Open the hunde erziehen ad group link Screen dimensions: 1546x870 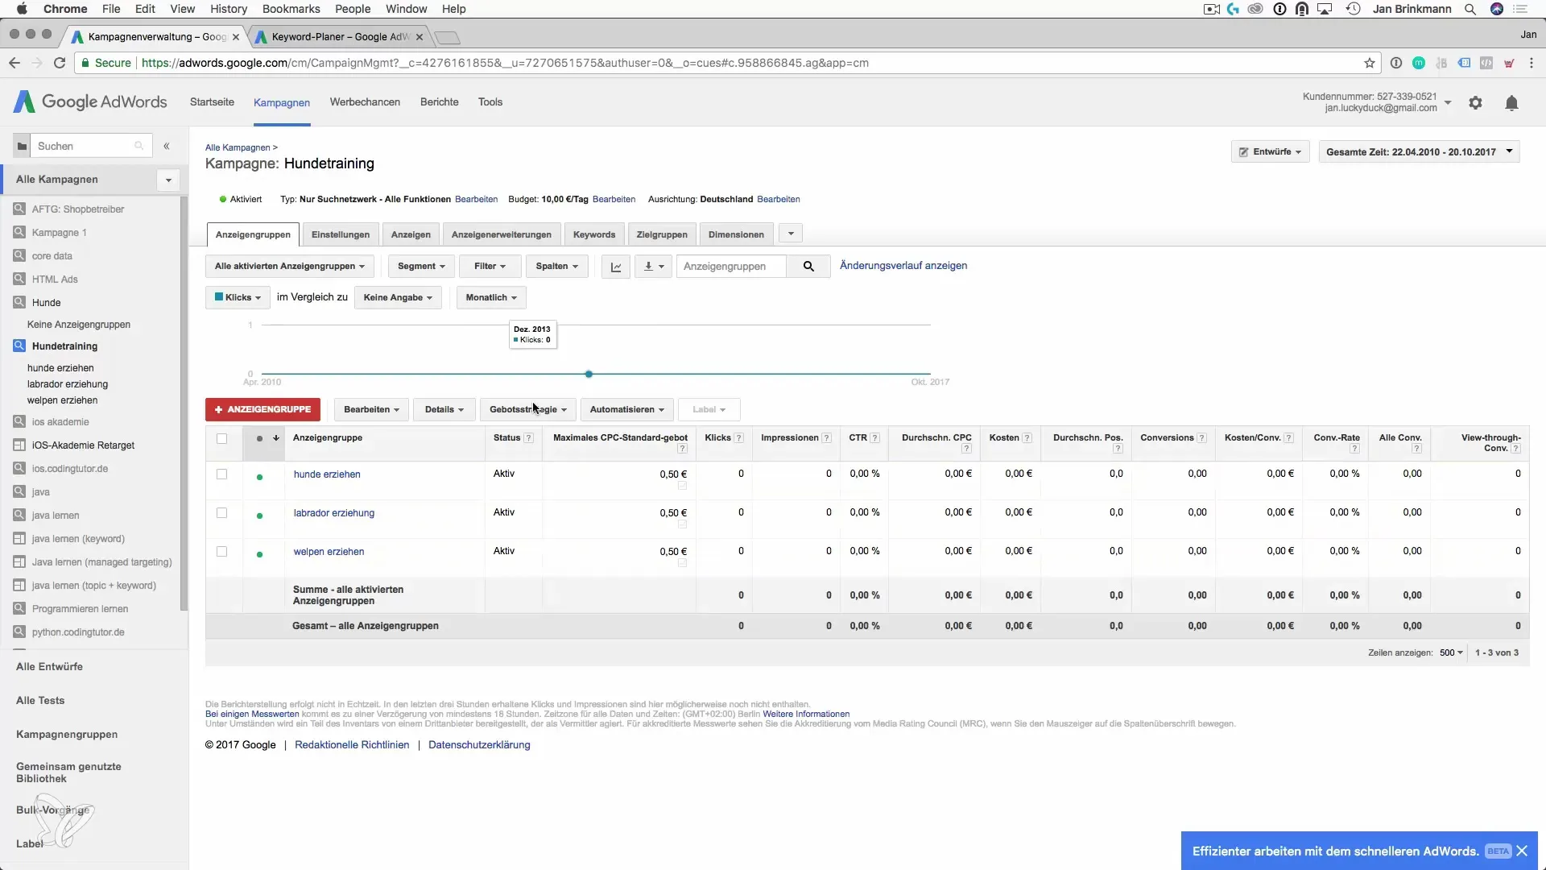pyautogui.click(x=327, y=474)
